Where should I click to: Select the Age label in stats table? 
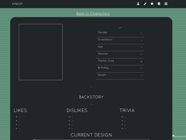pos(100,47)
